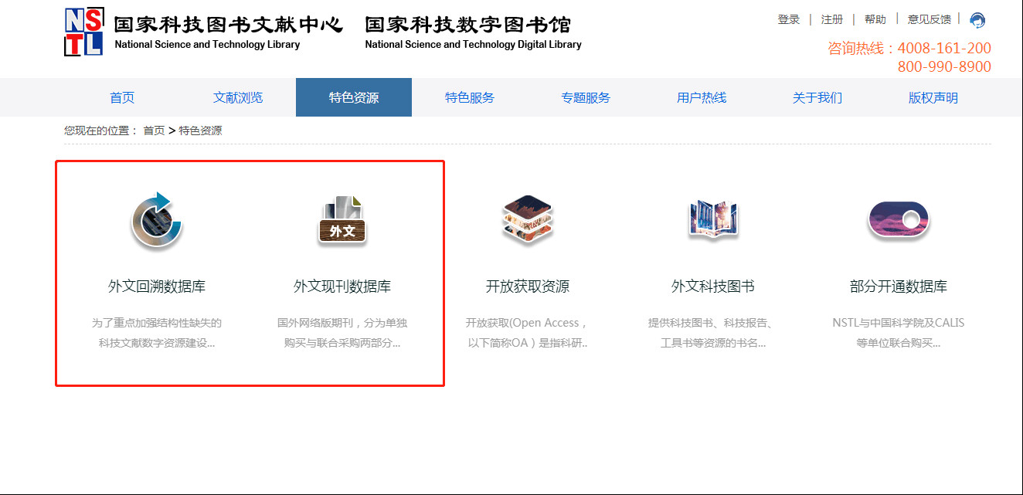Image resolution: width=1023 pixels, height=495 pixels.
Task: Click the 登录 link
Action: coord(789,19)
